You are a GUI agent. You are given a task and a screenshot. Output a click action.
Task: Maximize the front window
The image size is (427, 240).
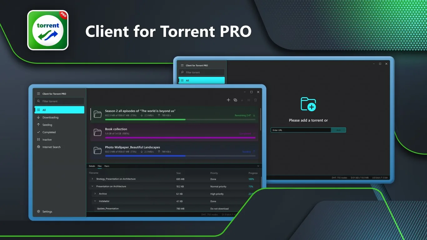click(x=251, y=92)
